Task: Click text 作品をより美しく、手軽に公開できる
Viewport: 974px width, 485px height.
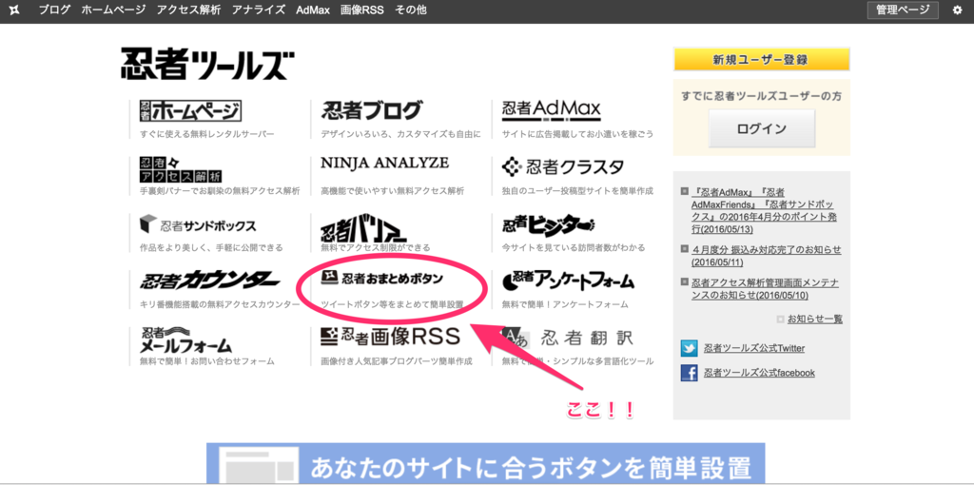Action: [211, 248]
